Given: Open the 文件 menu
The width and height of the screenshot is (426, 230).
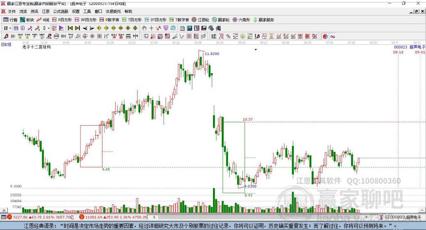Looking at the screenshot, I should coord(12,11).
